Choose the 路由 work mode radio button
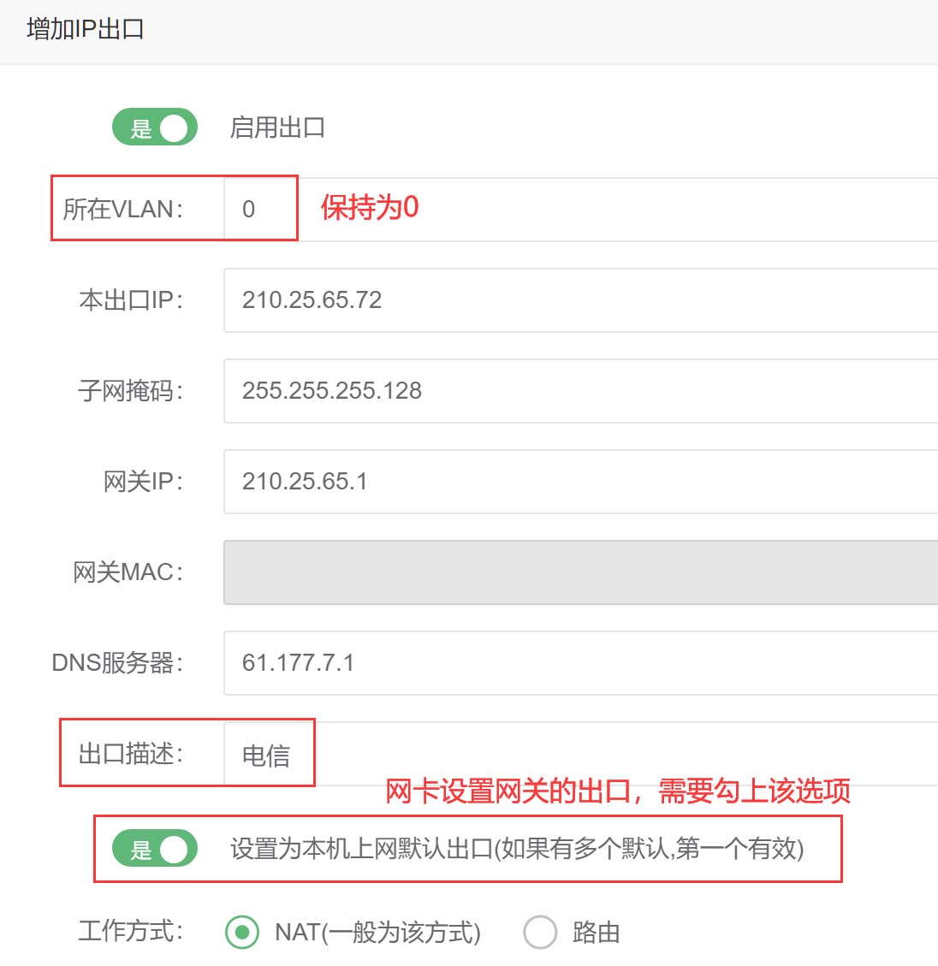 point(540,932)
